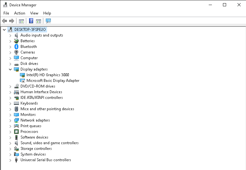The height and width of the screenshot is (170, 246).
Task: Click the Network adapters icon
Action: 16,121
